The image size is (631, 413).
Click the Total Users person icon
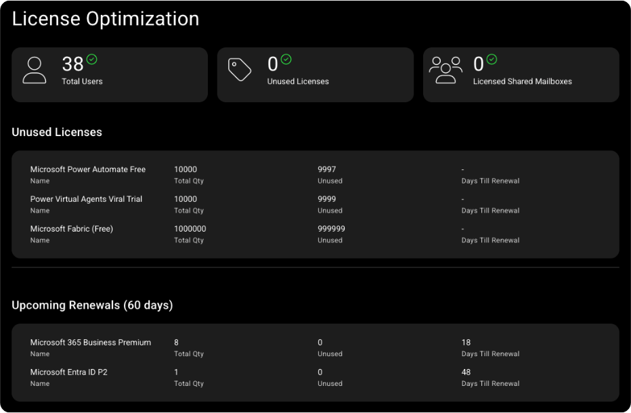35,70
